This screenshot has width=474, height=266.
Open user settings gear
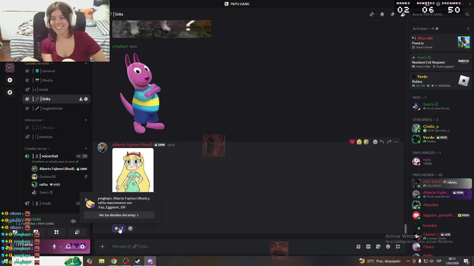pos(83,246)
